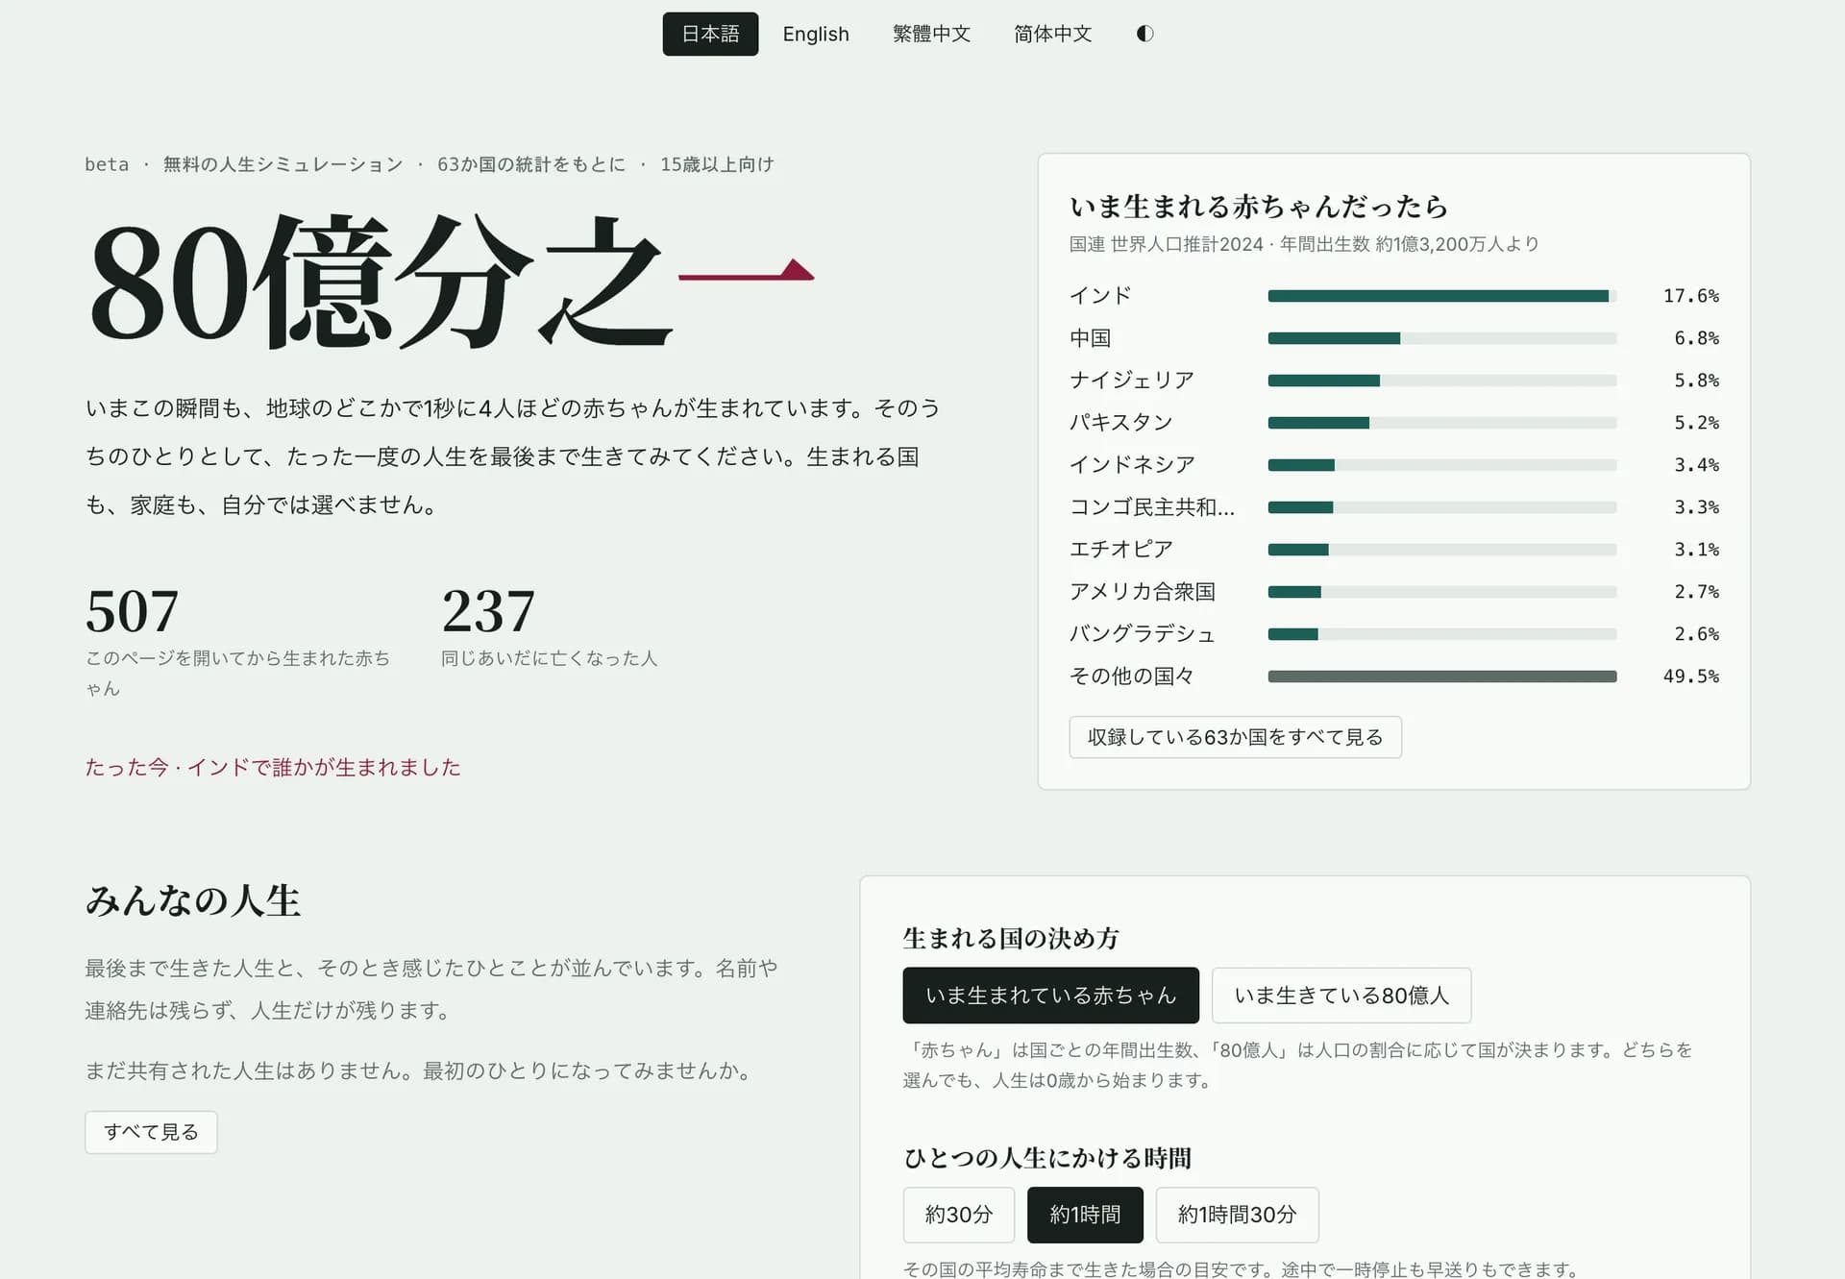
Task: Click the その他の国々 49.5% bar
Action: coord(1441,676)
